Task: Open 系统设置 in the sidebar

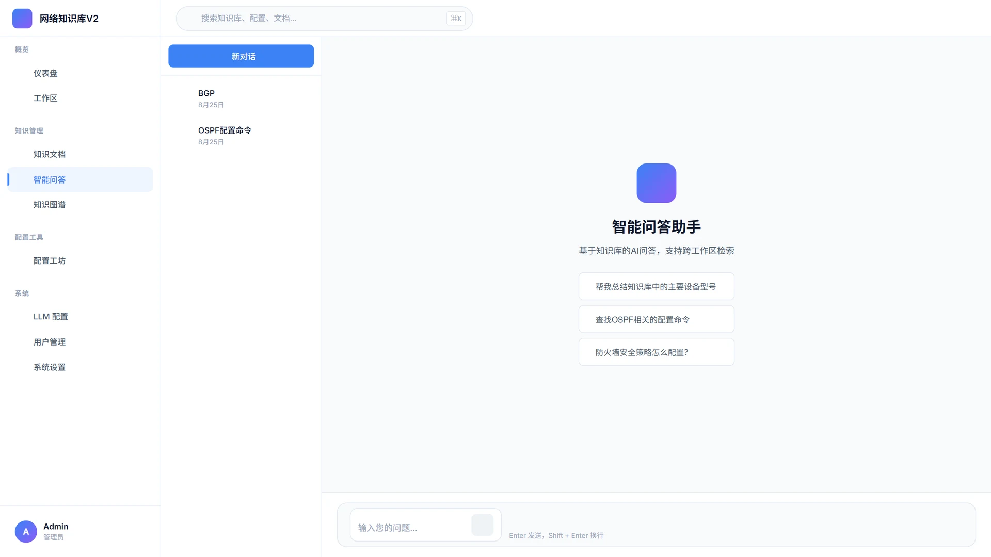Action: pyautogui.click(x=80, y=367)
